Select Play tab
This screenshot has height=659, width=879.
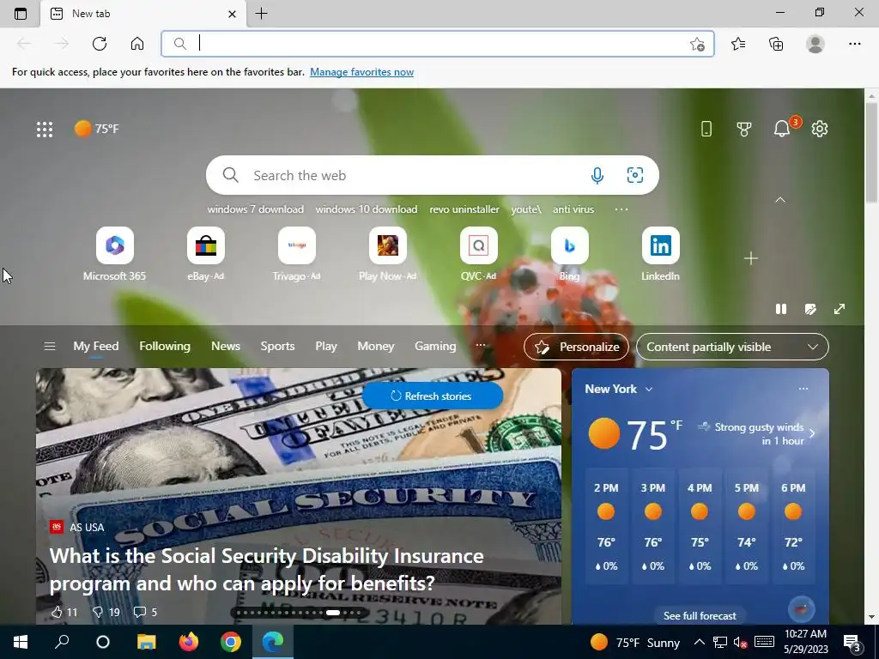point(326,347)
